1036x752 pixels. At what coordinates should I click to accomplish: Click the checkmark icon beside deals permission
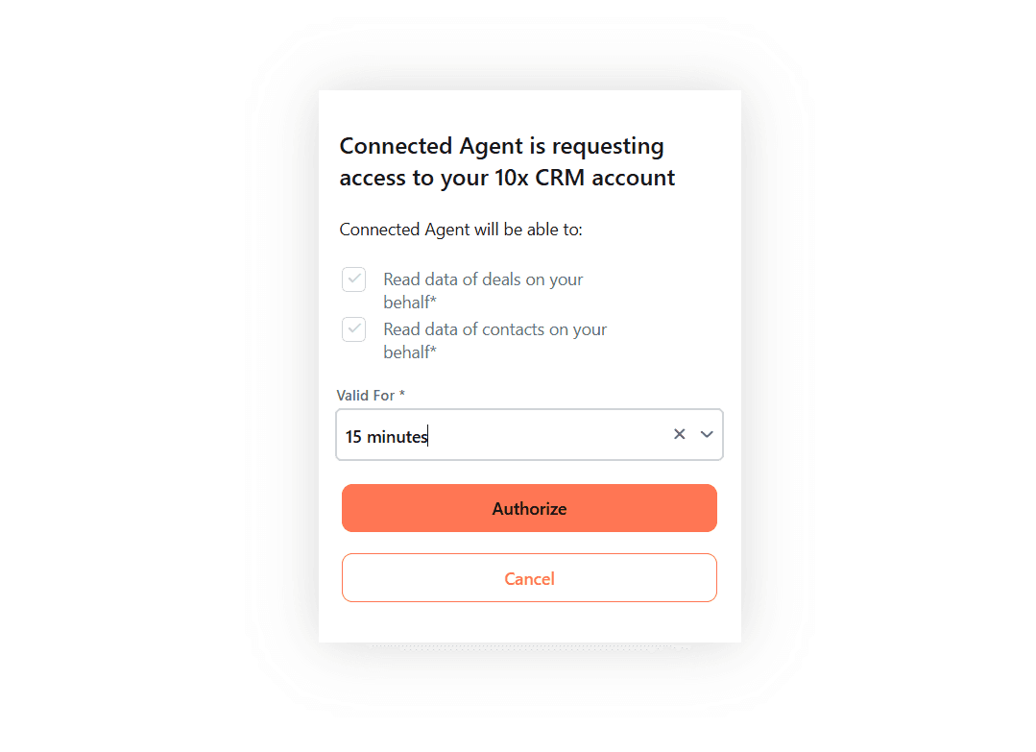[x=353, y=279]
